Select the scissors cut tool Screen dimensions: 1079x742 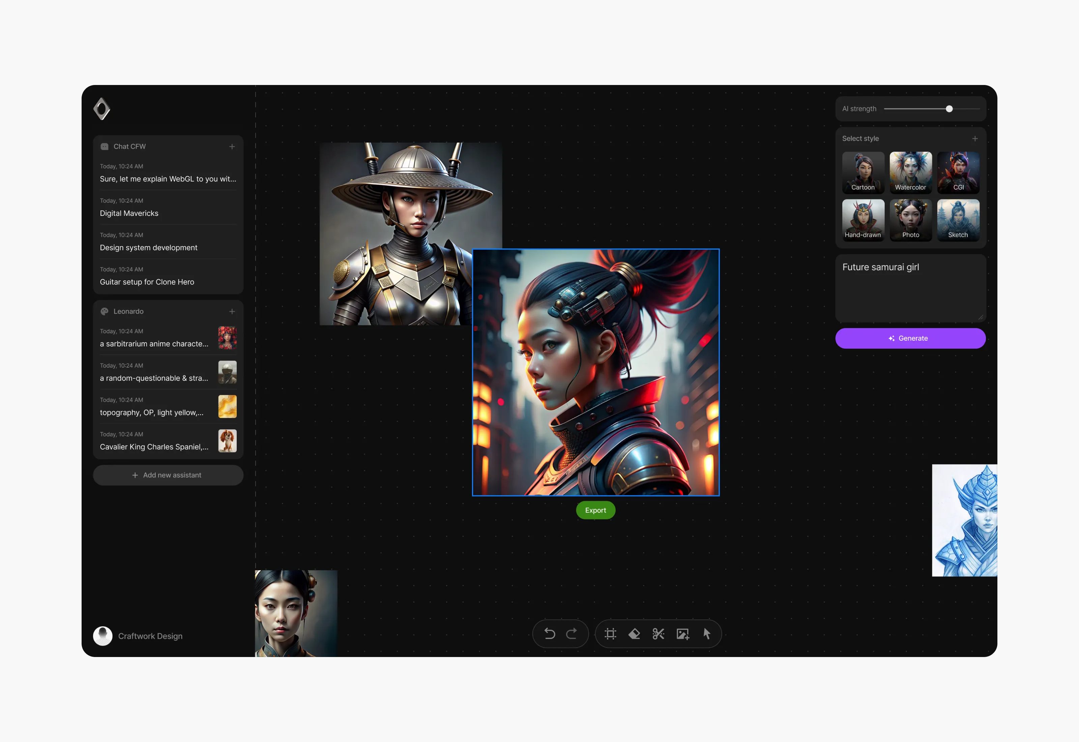click(x=659, y=634)
